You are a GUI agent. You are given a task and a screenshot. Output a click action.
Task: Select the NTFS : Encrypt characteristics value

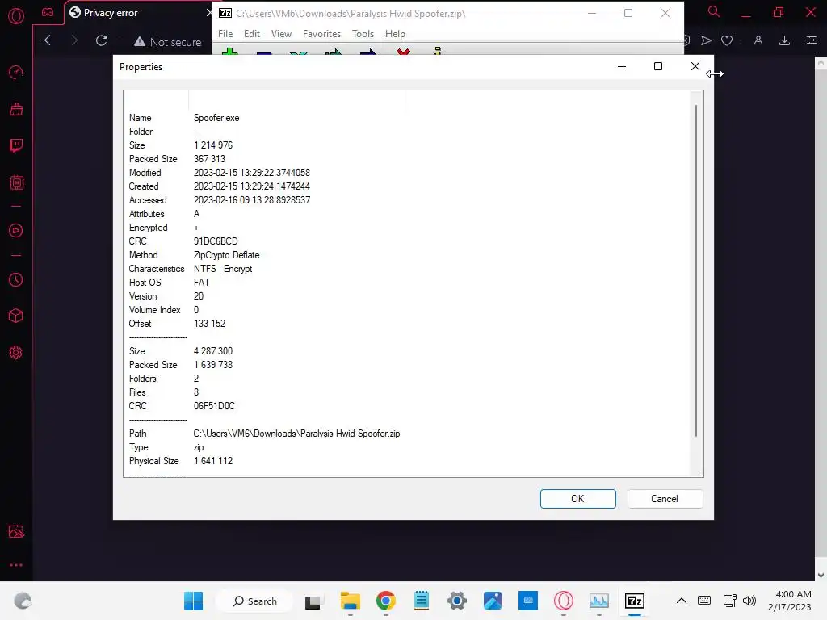[x=223, y=268]
